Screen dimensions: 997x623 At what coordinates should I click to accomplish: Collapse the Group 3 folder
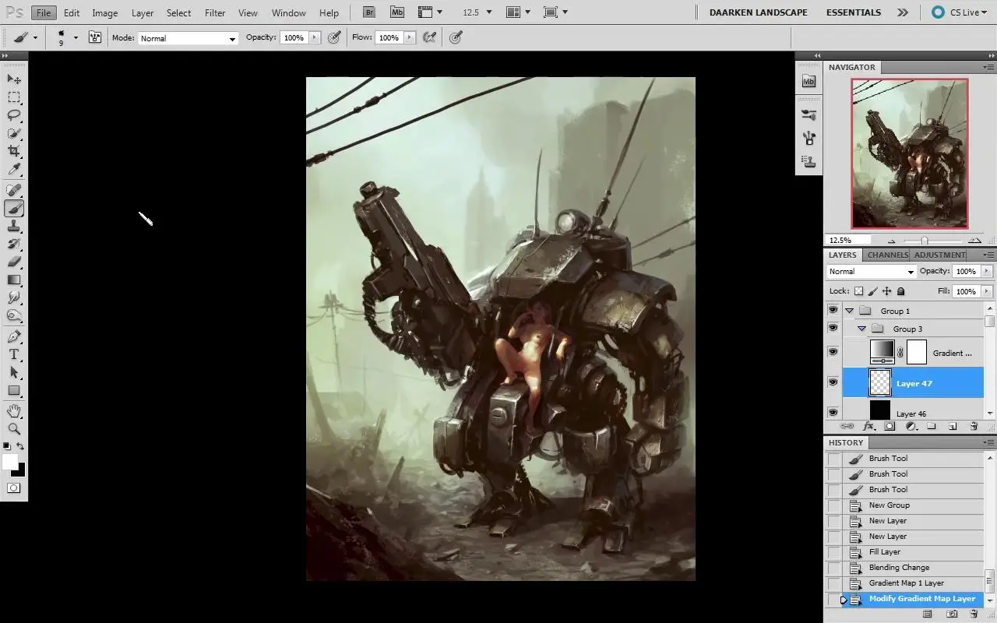point(861,329)
